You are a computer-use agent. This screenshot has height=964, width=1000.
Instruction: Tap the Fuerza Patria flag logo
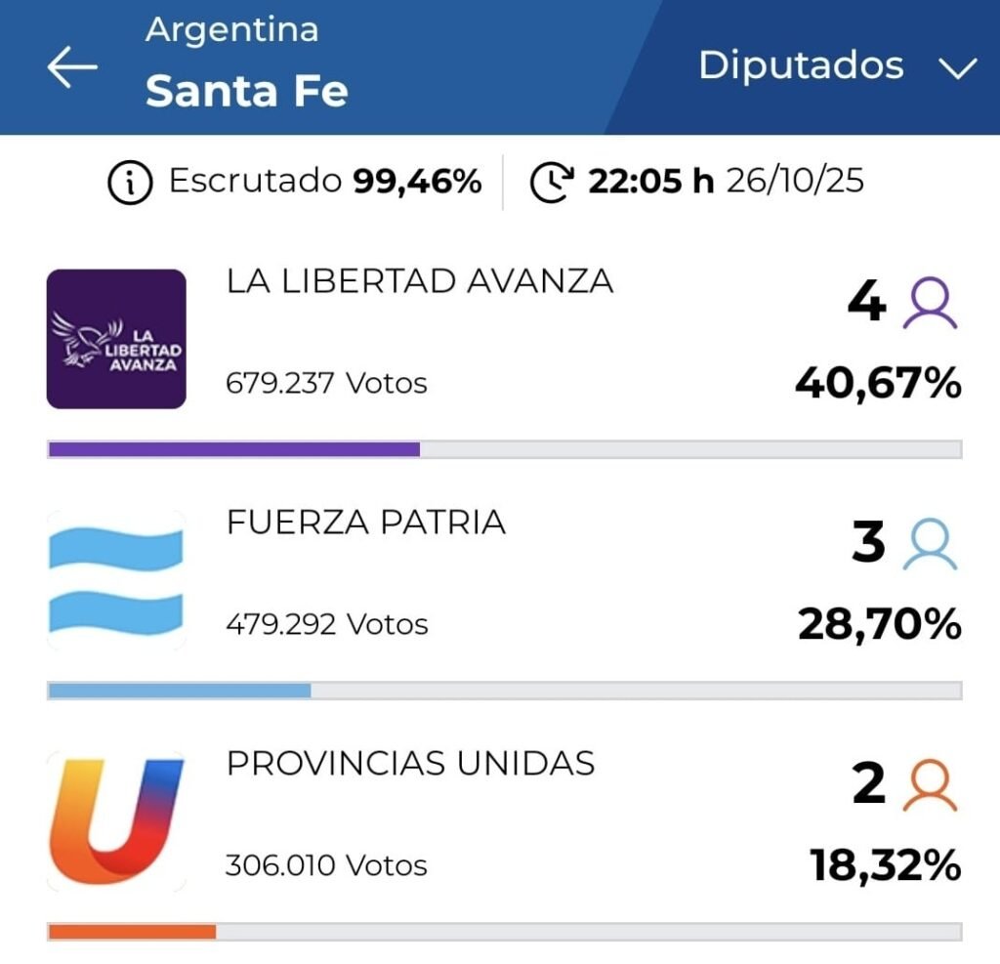pyautogui.click(x=116, y=580)
